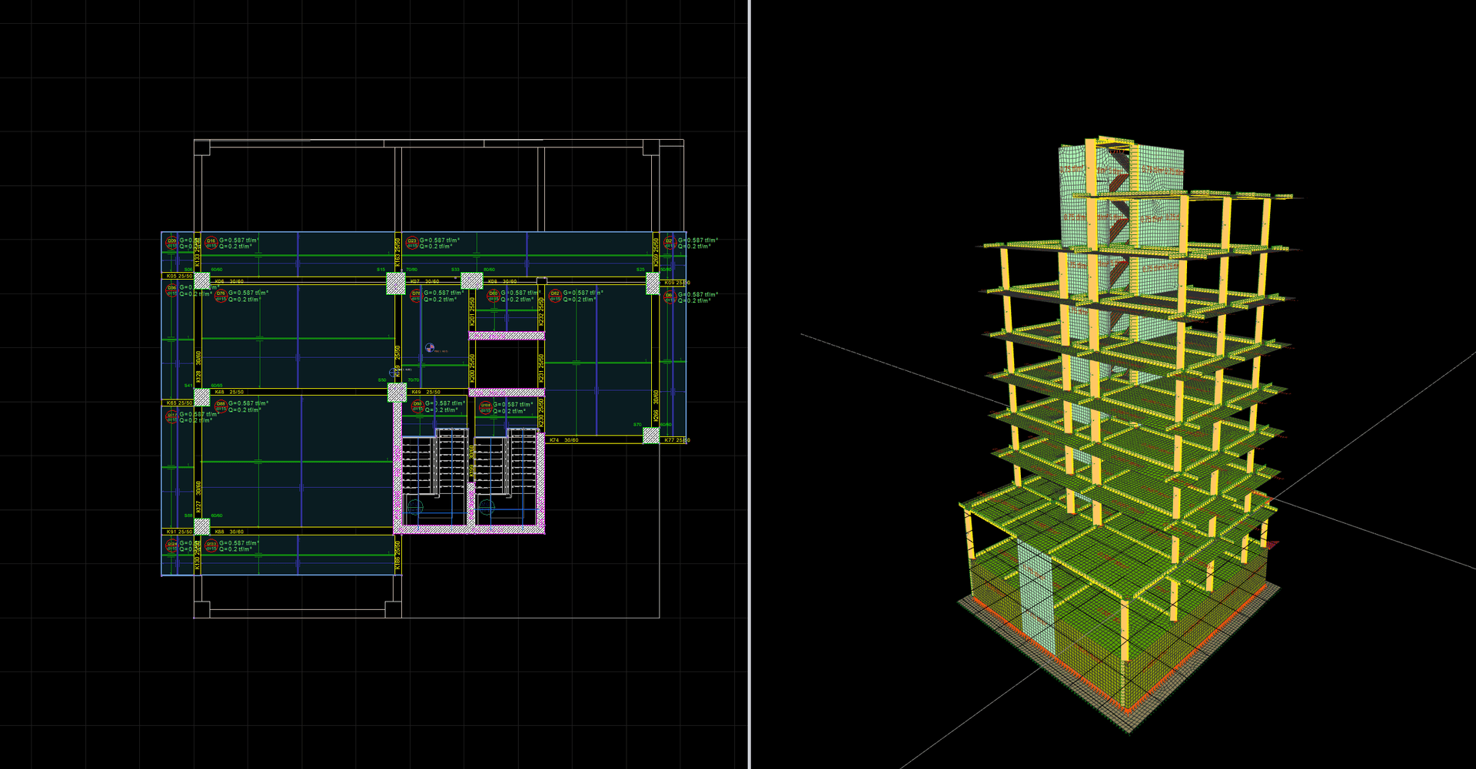Pick hatched column S41 60/65
1476x769 pixels.
point(202,397)
